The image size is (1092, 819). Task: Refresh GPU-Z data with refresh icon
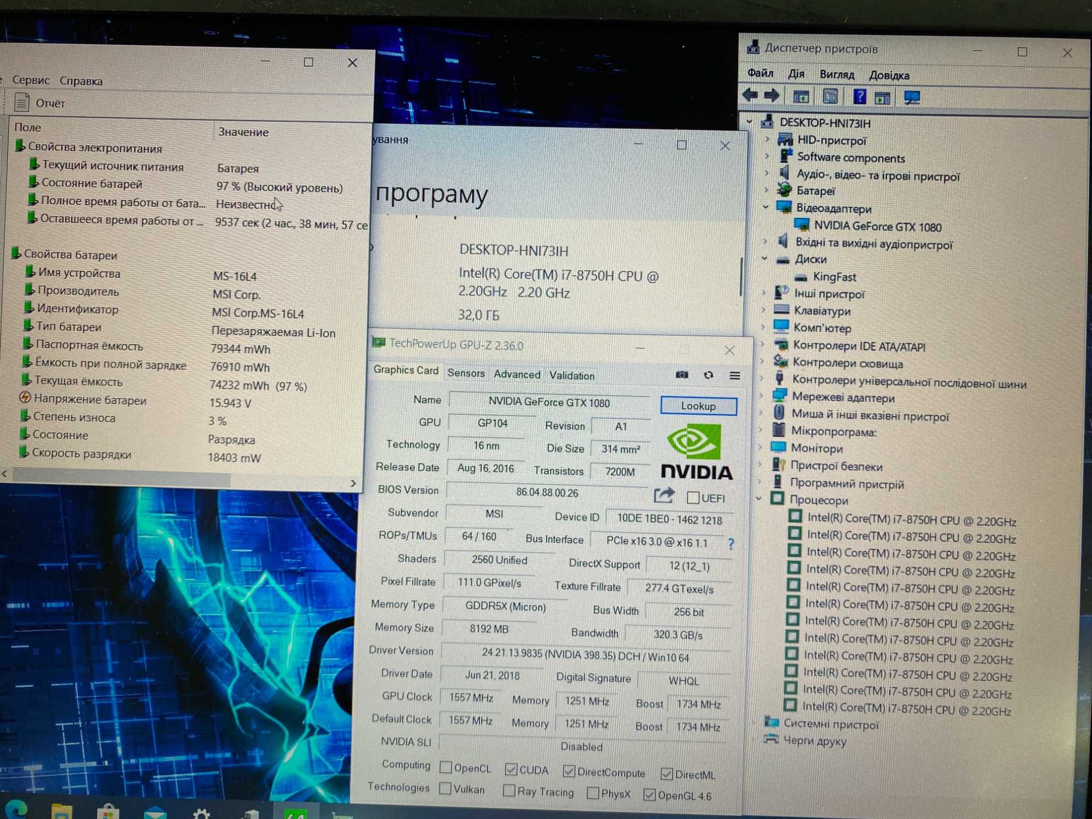coord(708,375)
